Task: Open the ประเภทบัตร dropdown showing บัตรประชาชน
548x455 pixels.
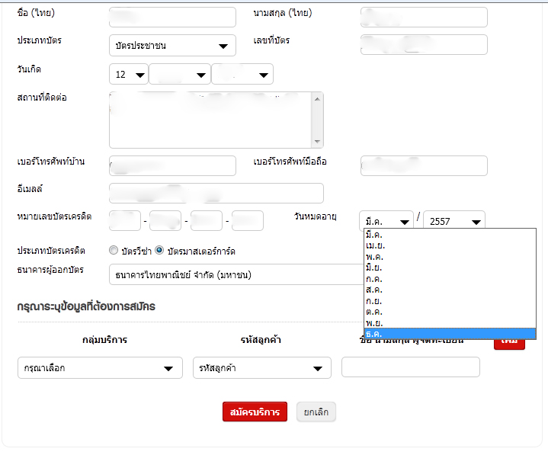Action: click(x=172, y=46)
